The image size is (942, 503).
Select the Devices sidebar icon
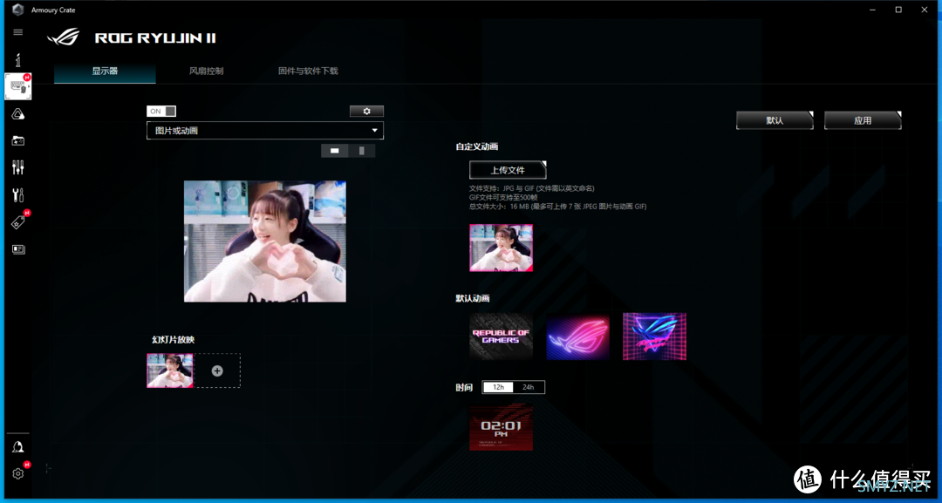point(18,87)
